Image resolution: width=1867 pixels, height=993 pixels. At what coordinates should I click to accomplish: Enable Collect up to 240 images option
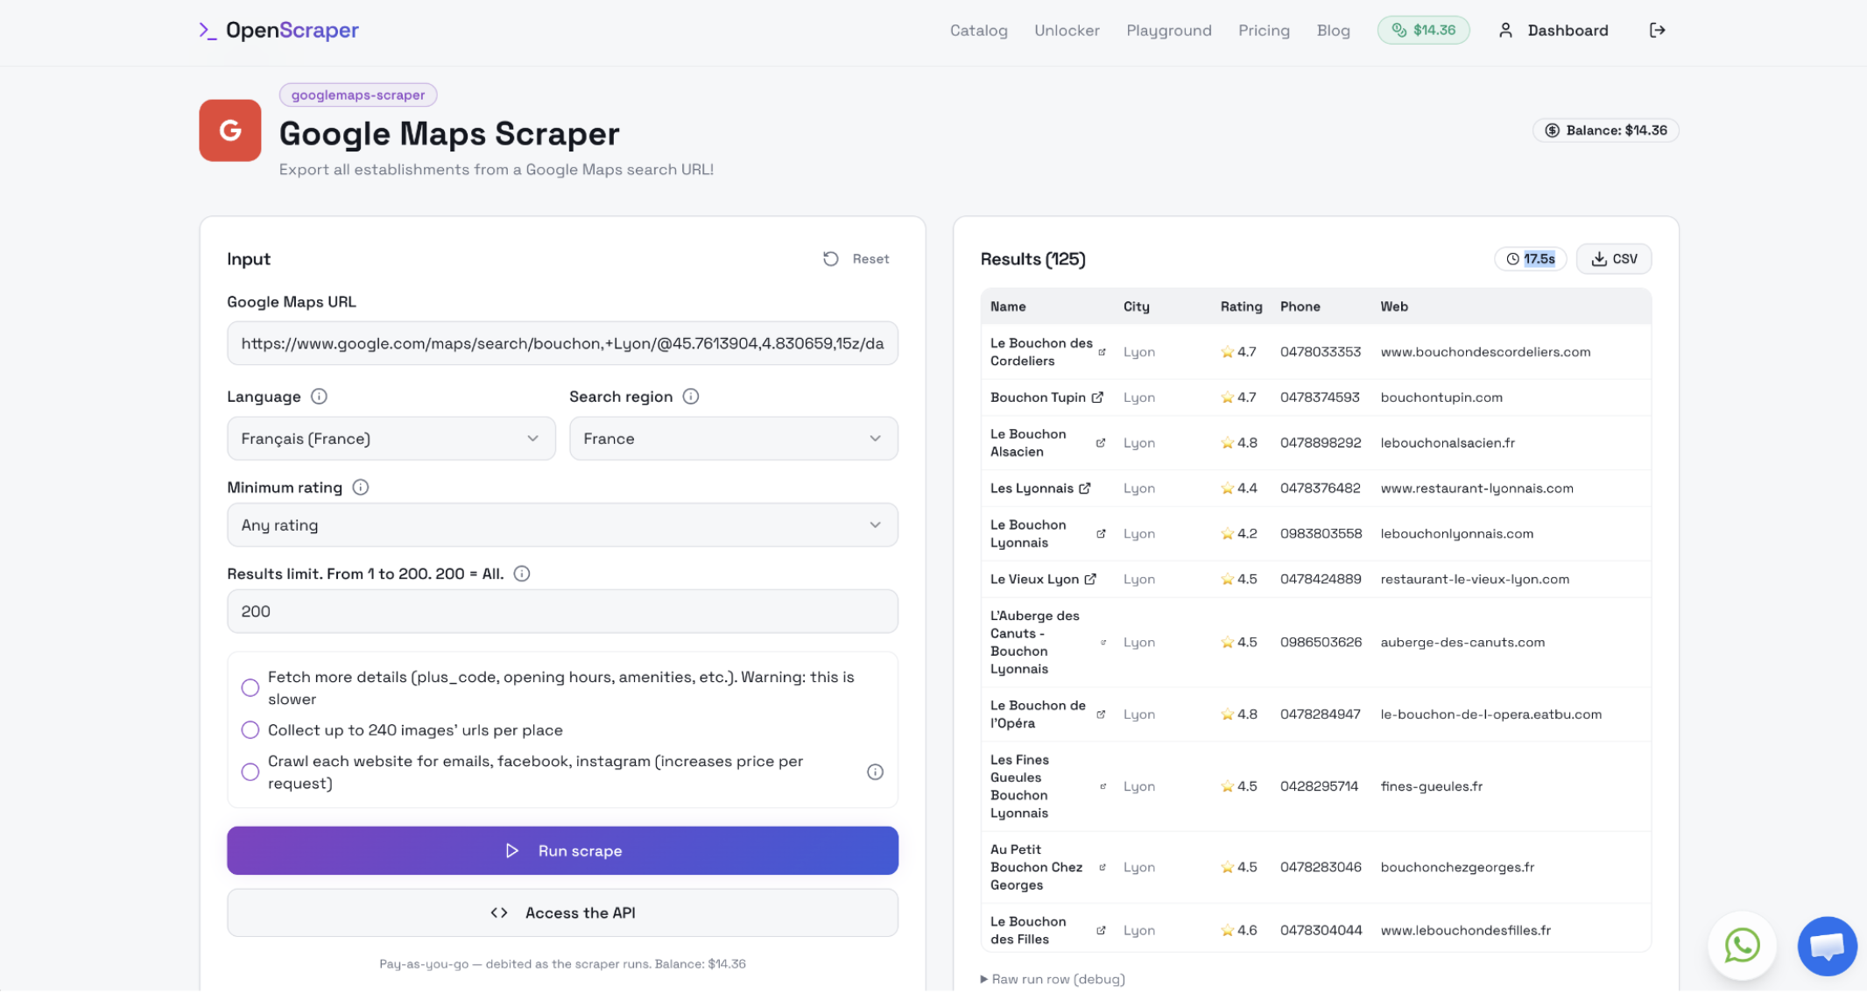tap(250, 730)
